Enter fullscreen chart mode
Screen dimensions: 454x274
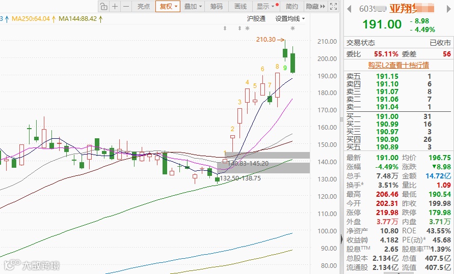[x=333, y=6]
